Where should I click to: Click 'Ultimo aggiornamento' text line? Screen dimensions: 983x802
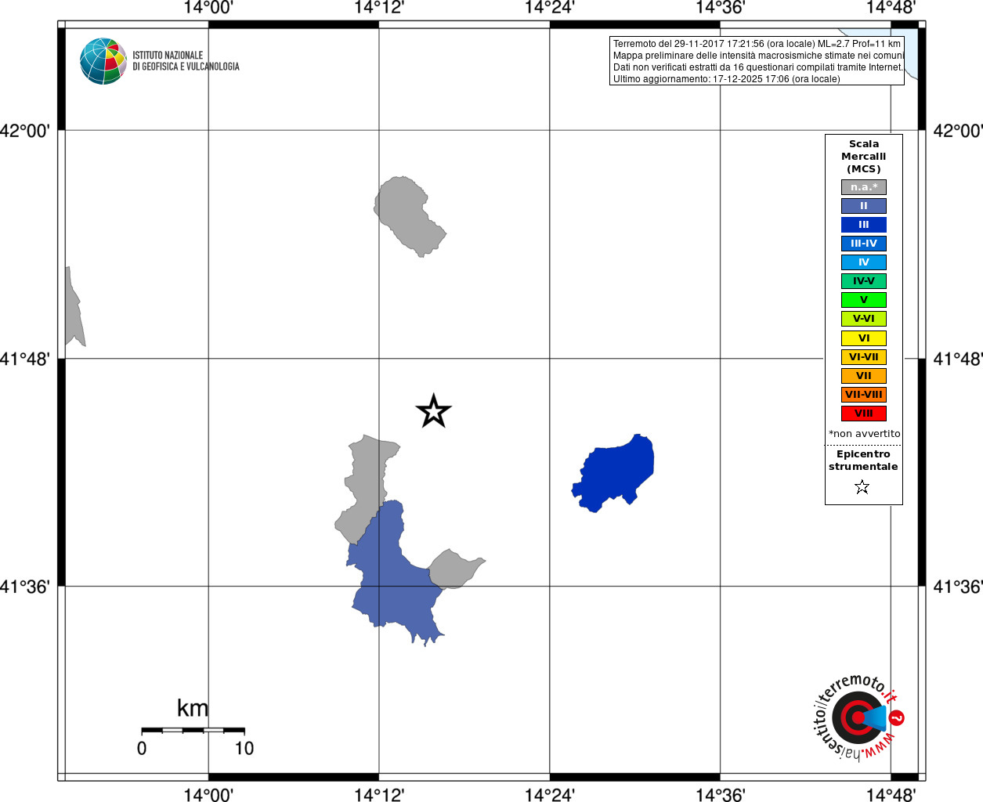[726, 79]
